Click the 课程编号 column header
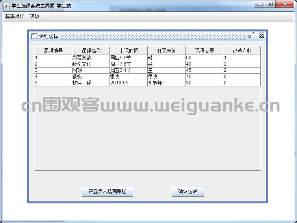This screenshot has height=223, width=297. tap(53, 51)
